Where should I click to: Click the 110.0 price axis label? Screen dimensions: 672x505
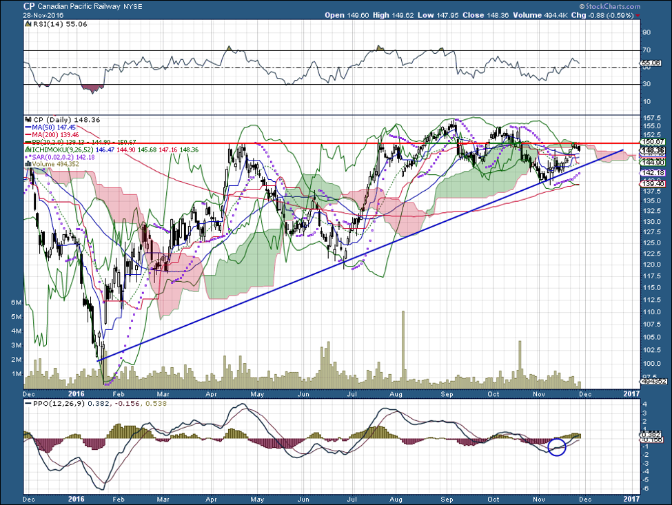click(651, 312)
